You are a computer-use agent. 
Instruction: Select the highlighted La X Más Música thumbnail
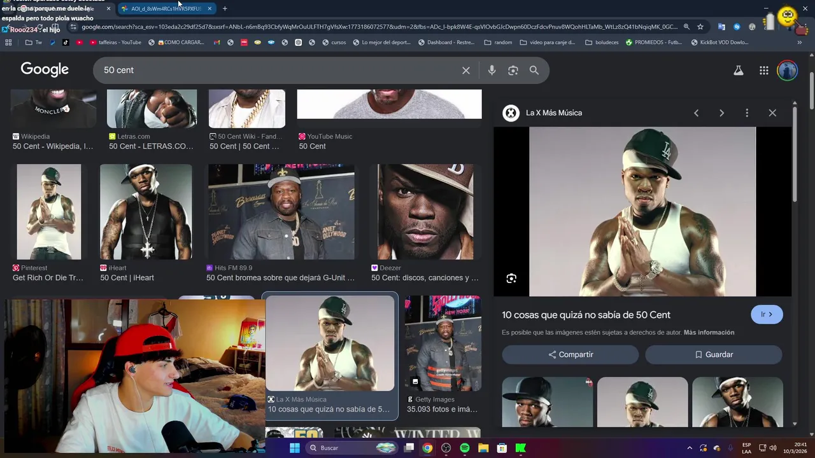point(330,343)
